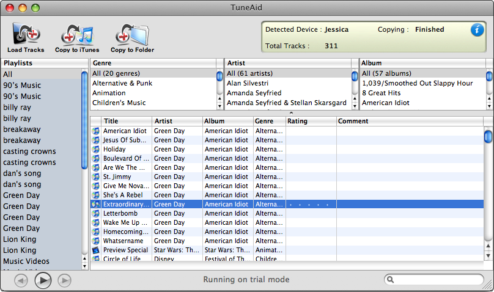
Task: Click the track list scroll down arrow
Action: [488, 255]
